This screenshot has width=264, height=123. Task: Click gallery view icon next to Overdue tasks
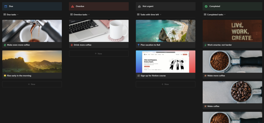click(71, 14)
